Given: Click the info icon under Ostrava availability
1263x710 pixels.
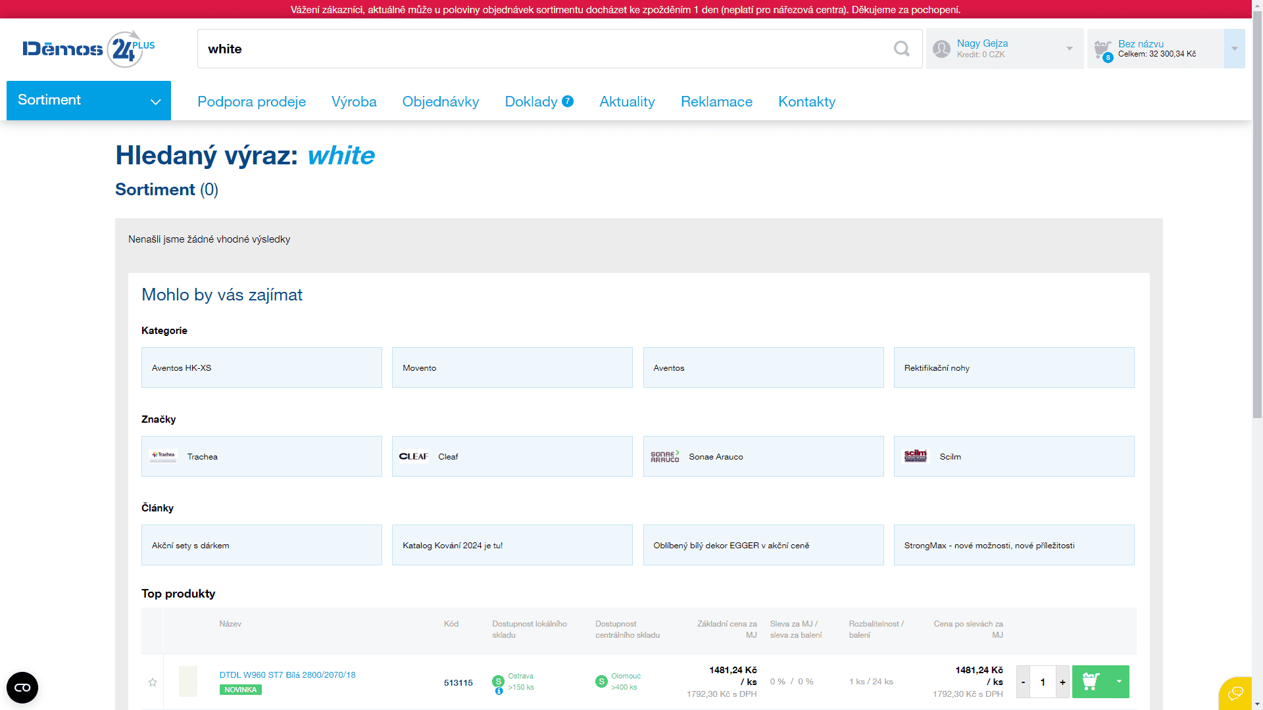Looking at the screenshot, I should click(x=499, y=691).
